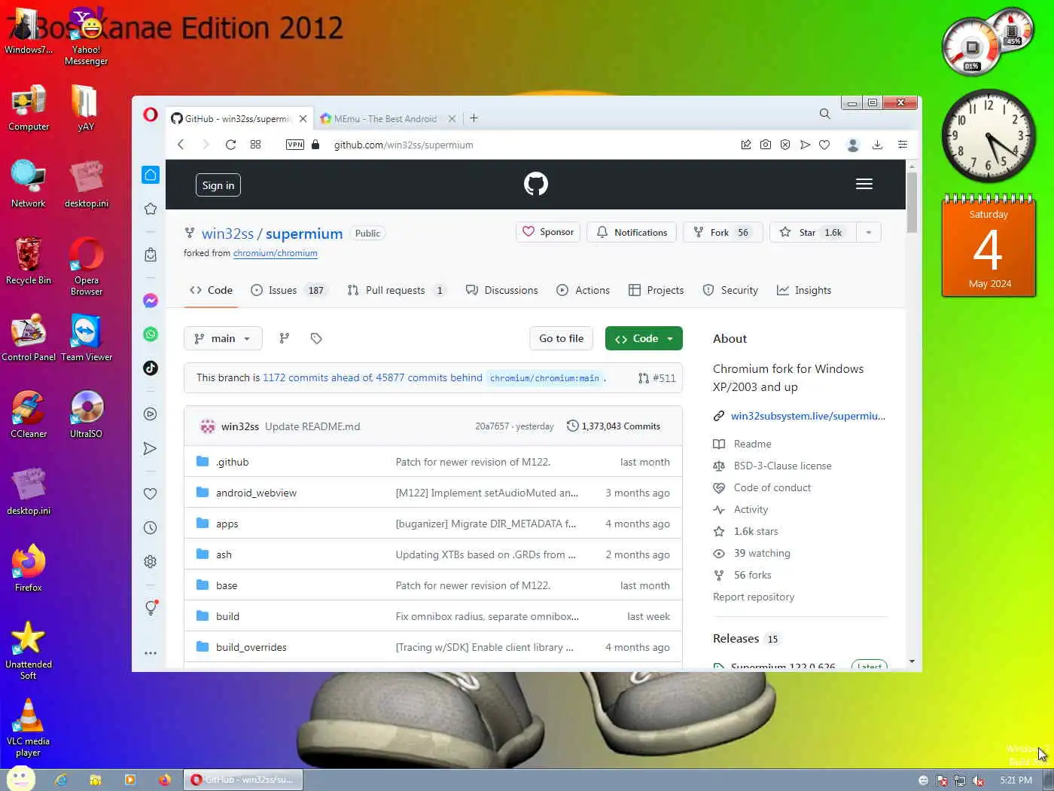View 1,373,043 Commits history
1054x791 pixels.
(614, 426)
